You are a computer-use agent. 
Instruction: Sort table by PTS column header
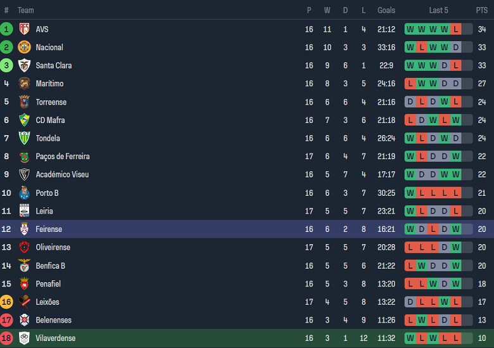tap(482, 10)
